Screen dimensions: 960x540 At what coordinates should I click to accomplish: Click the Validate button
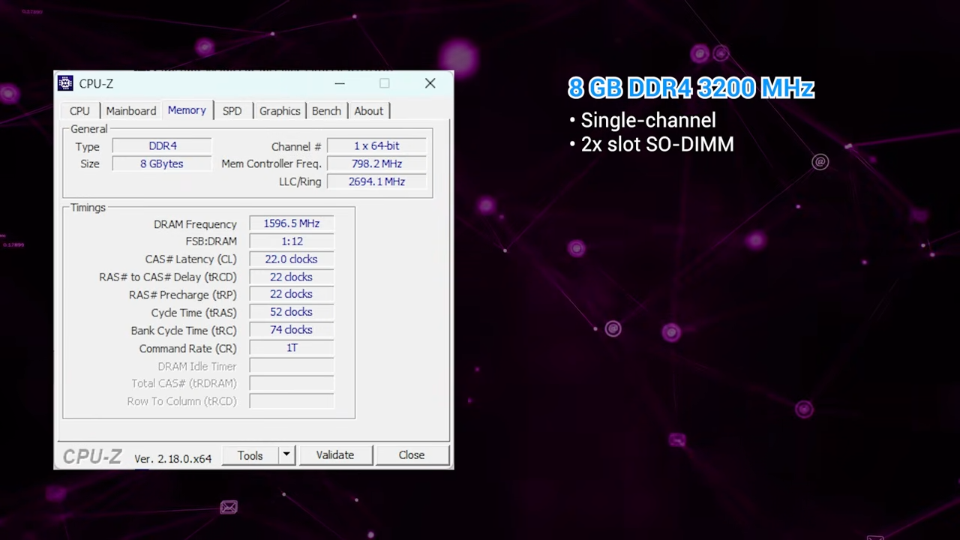[334, 454]
